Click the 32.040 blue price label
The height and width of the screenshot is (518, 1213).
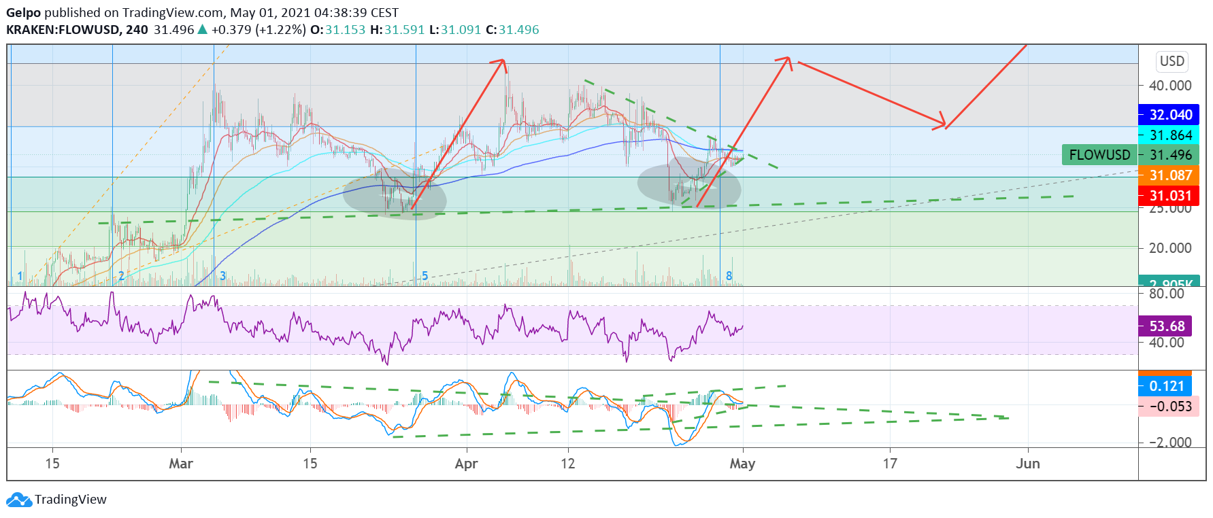point(1169,115)
